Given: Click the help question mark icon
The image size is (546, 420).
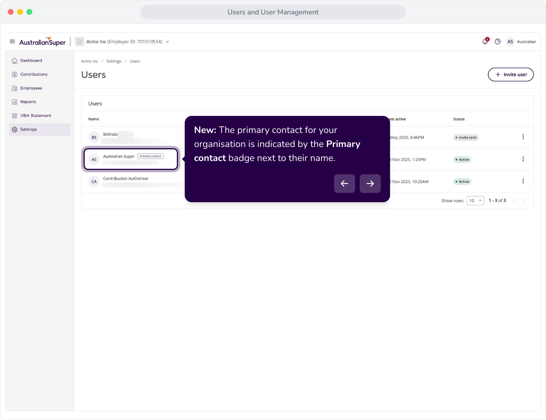Looking at the screenshot, I should (498, 42).
